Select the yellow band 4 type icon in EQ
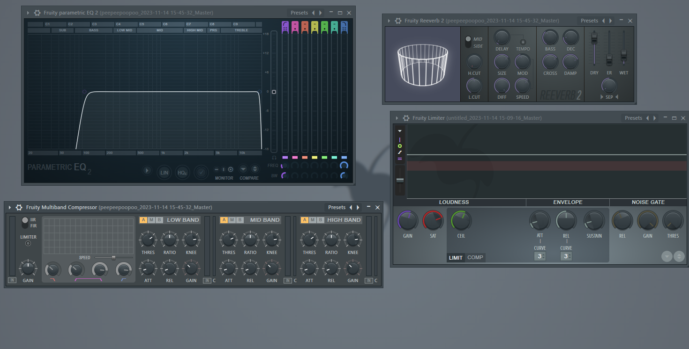689x349 pixels. coord(315,27)
